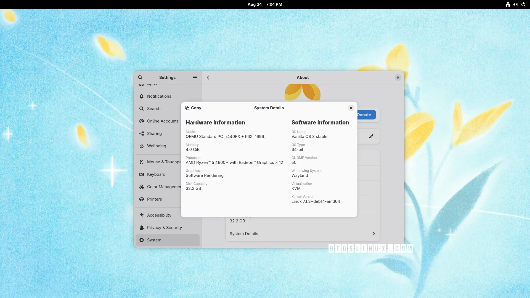Open Sharing settings
The width and height of the screenshot is (530, 298).
[x=159, y=134]
